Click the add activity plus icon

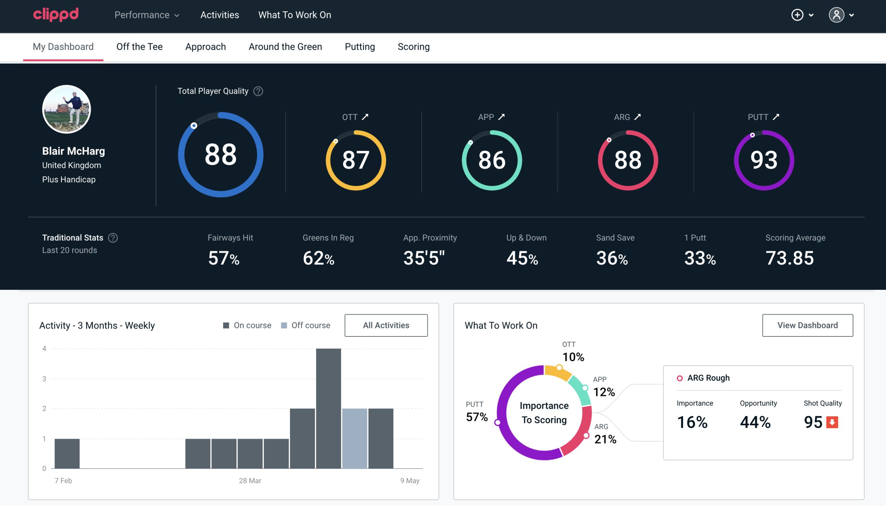(797, 15)
